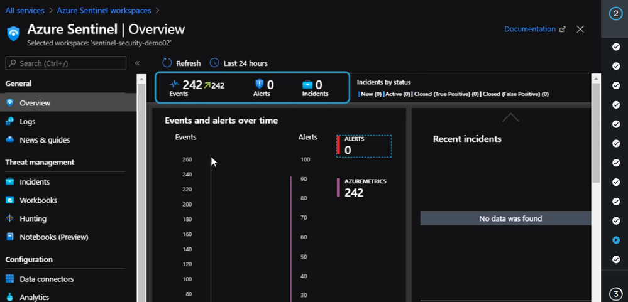This screenshot has width=628, height=302.
Task: Click the Notebooks (Preview) icon
Action: point(10,237)
